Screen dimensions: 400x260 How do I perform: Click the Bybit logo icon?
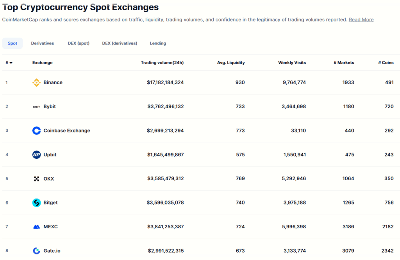(36, 107)
